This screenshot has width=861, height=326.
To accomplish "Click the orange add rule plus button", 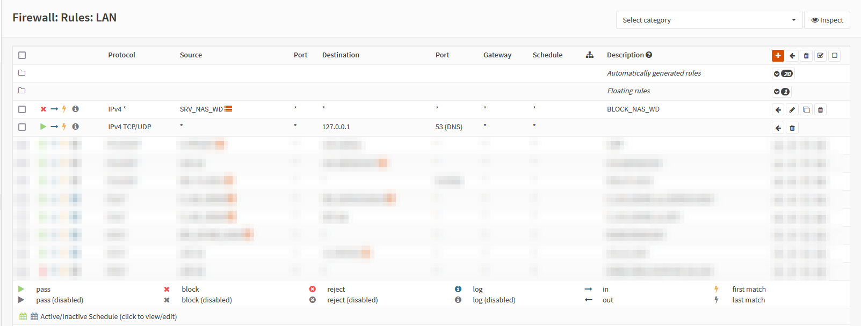I will [778, 56].
